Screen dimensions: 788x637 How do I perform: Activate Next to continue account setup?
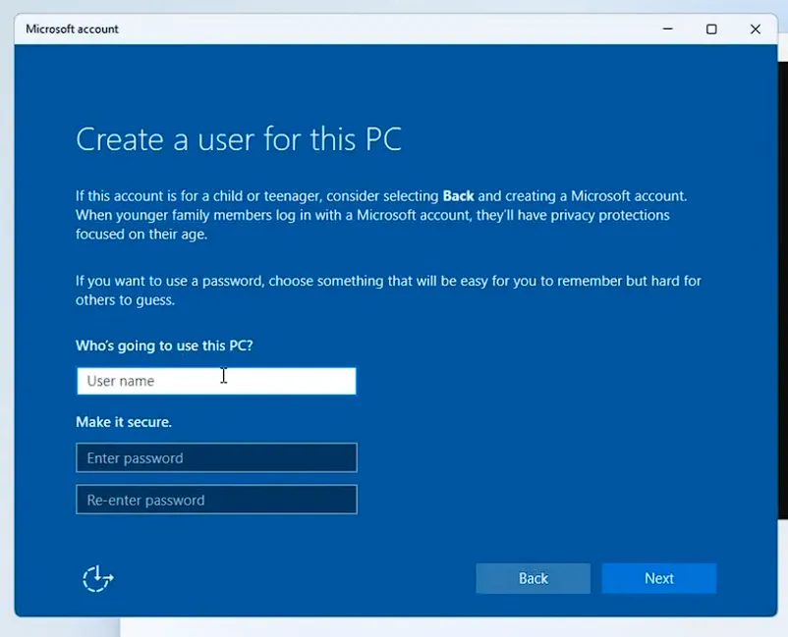click(x=658, y=578)
